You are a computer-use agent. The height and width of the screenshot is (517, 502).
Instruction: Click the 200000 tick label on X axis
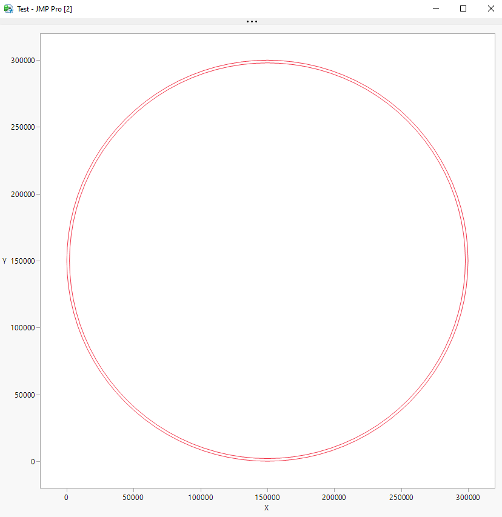(x=334, y=496)
